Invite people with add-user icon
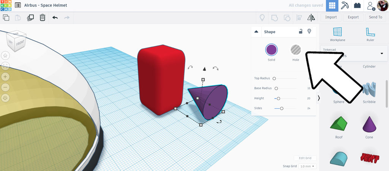 (371, 6)
